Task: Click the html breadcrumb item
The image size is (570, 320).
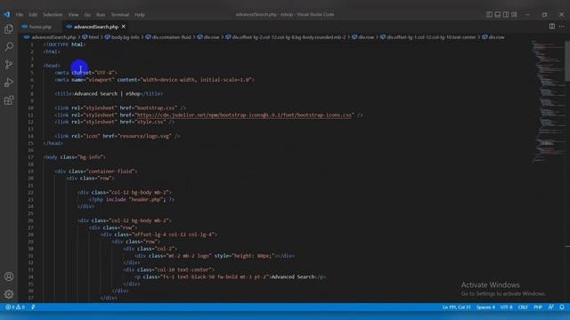Action: coord(91,37)
